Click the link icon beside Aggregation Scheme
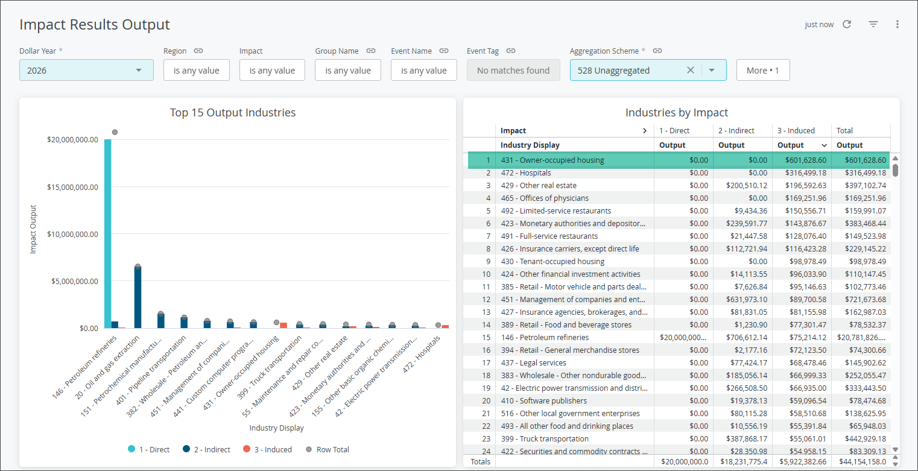Image resolution: width=918 pixels, height=471 pixels. [657, 51]
